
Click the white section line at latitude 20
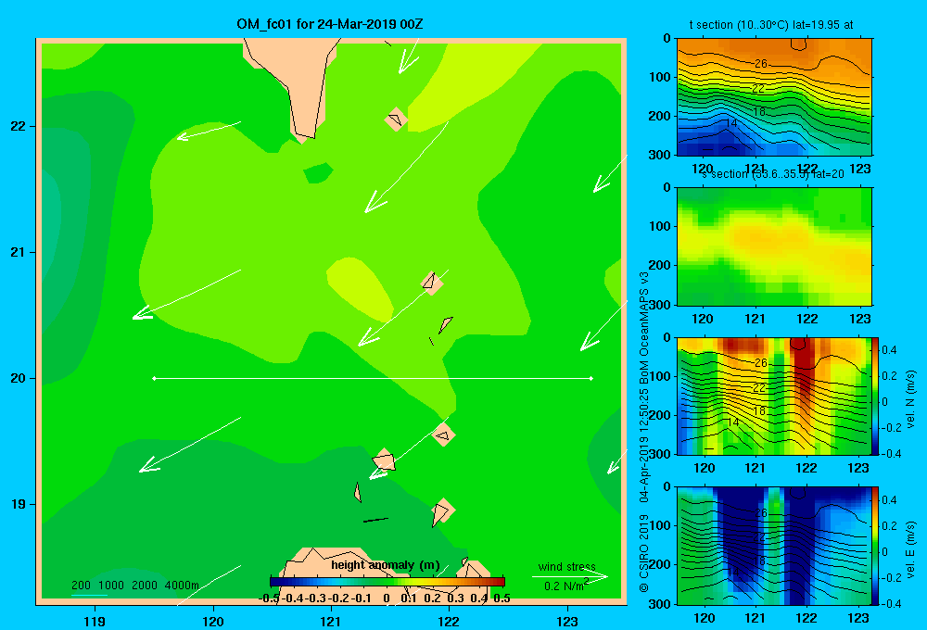click(373, 378)
